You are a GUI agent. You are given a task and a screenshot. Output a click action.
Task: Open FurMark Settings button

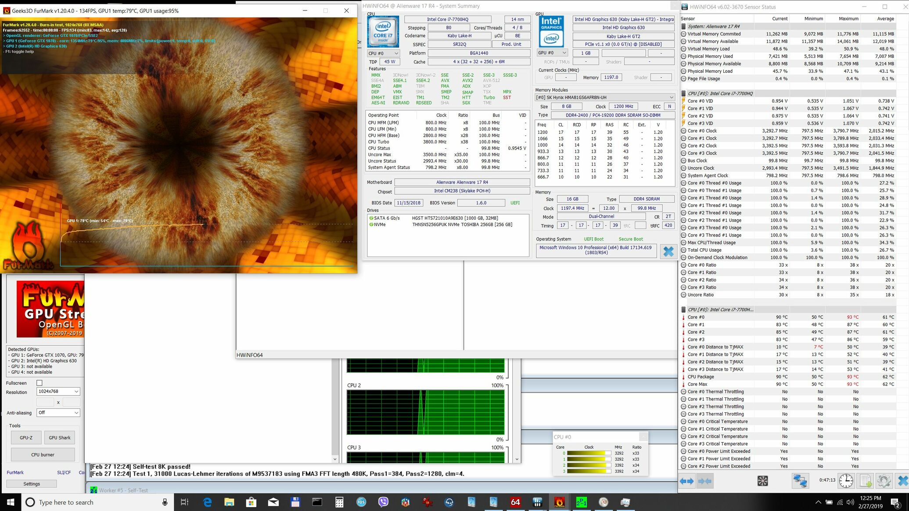(x=32, y=484)
